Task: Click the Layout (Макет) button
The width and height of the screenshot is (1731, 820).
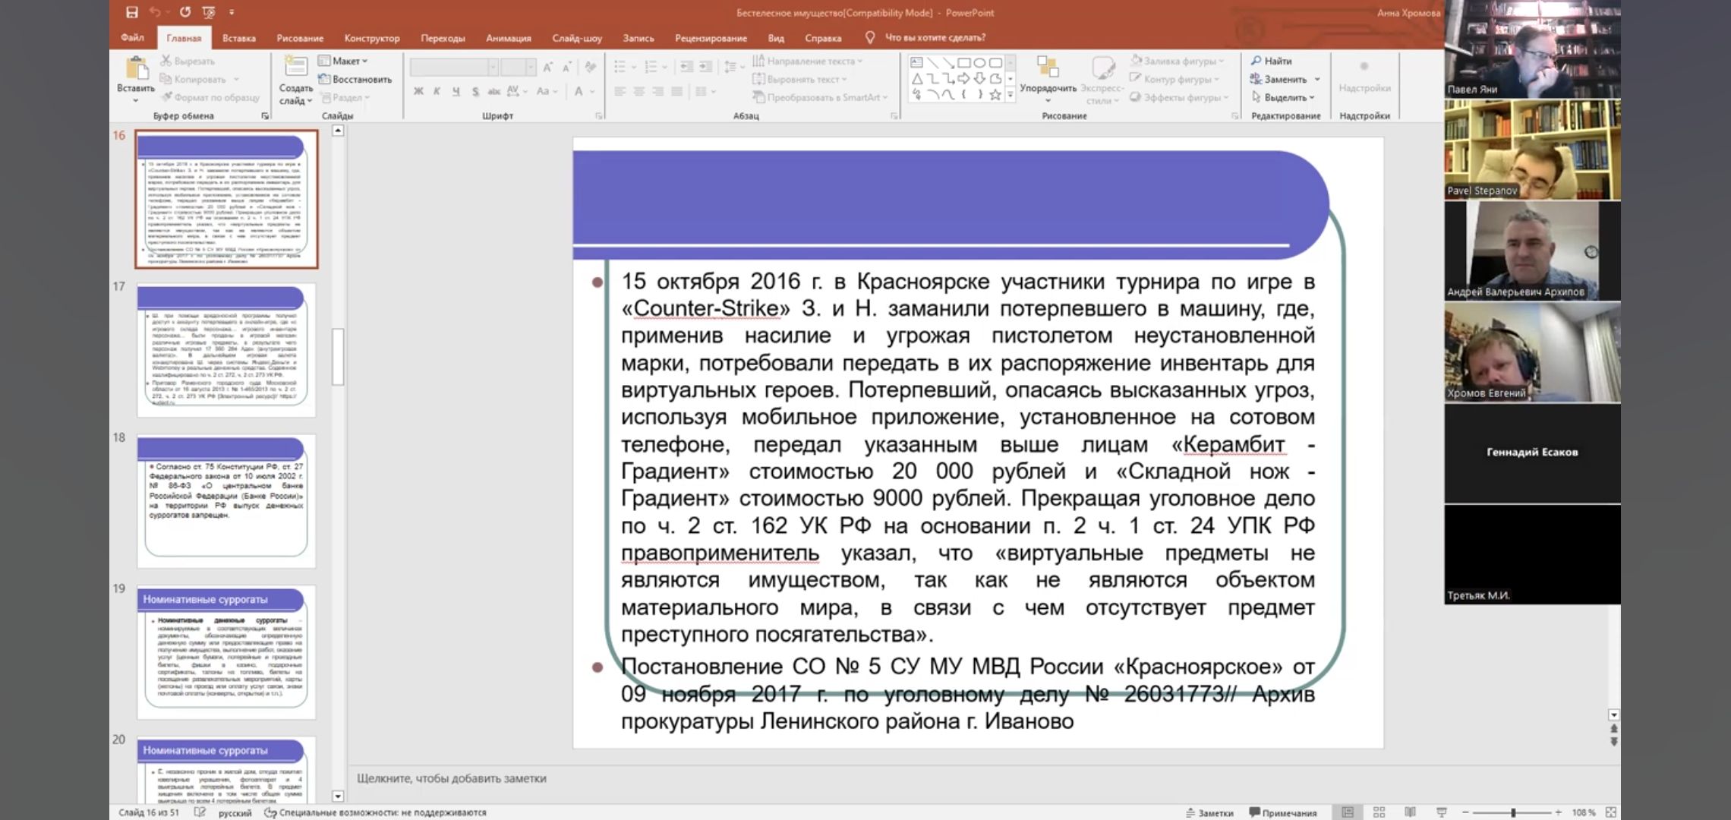Action: 342,61
